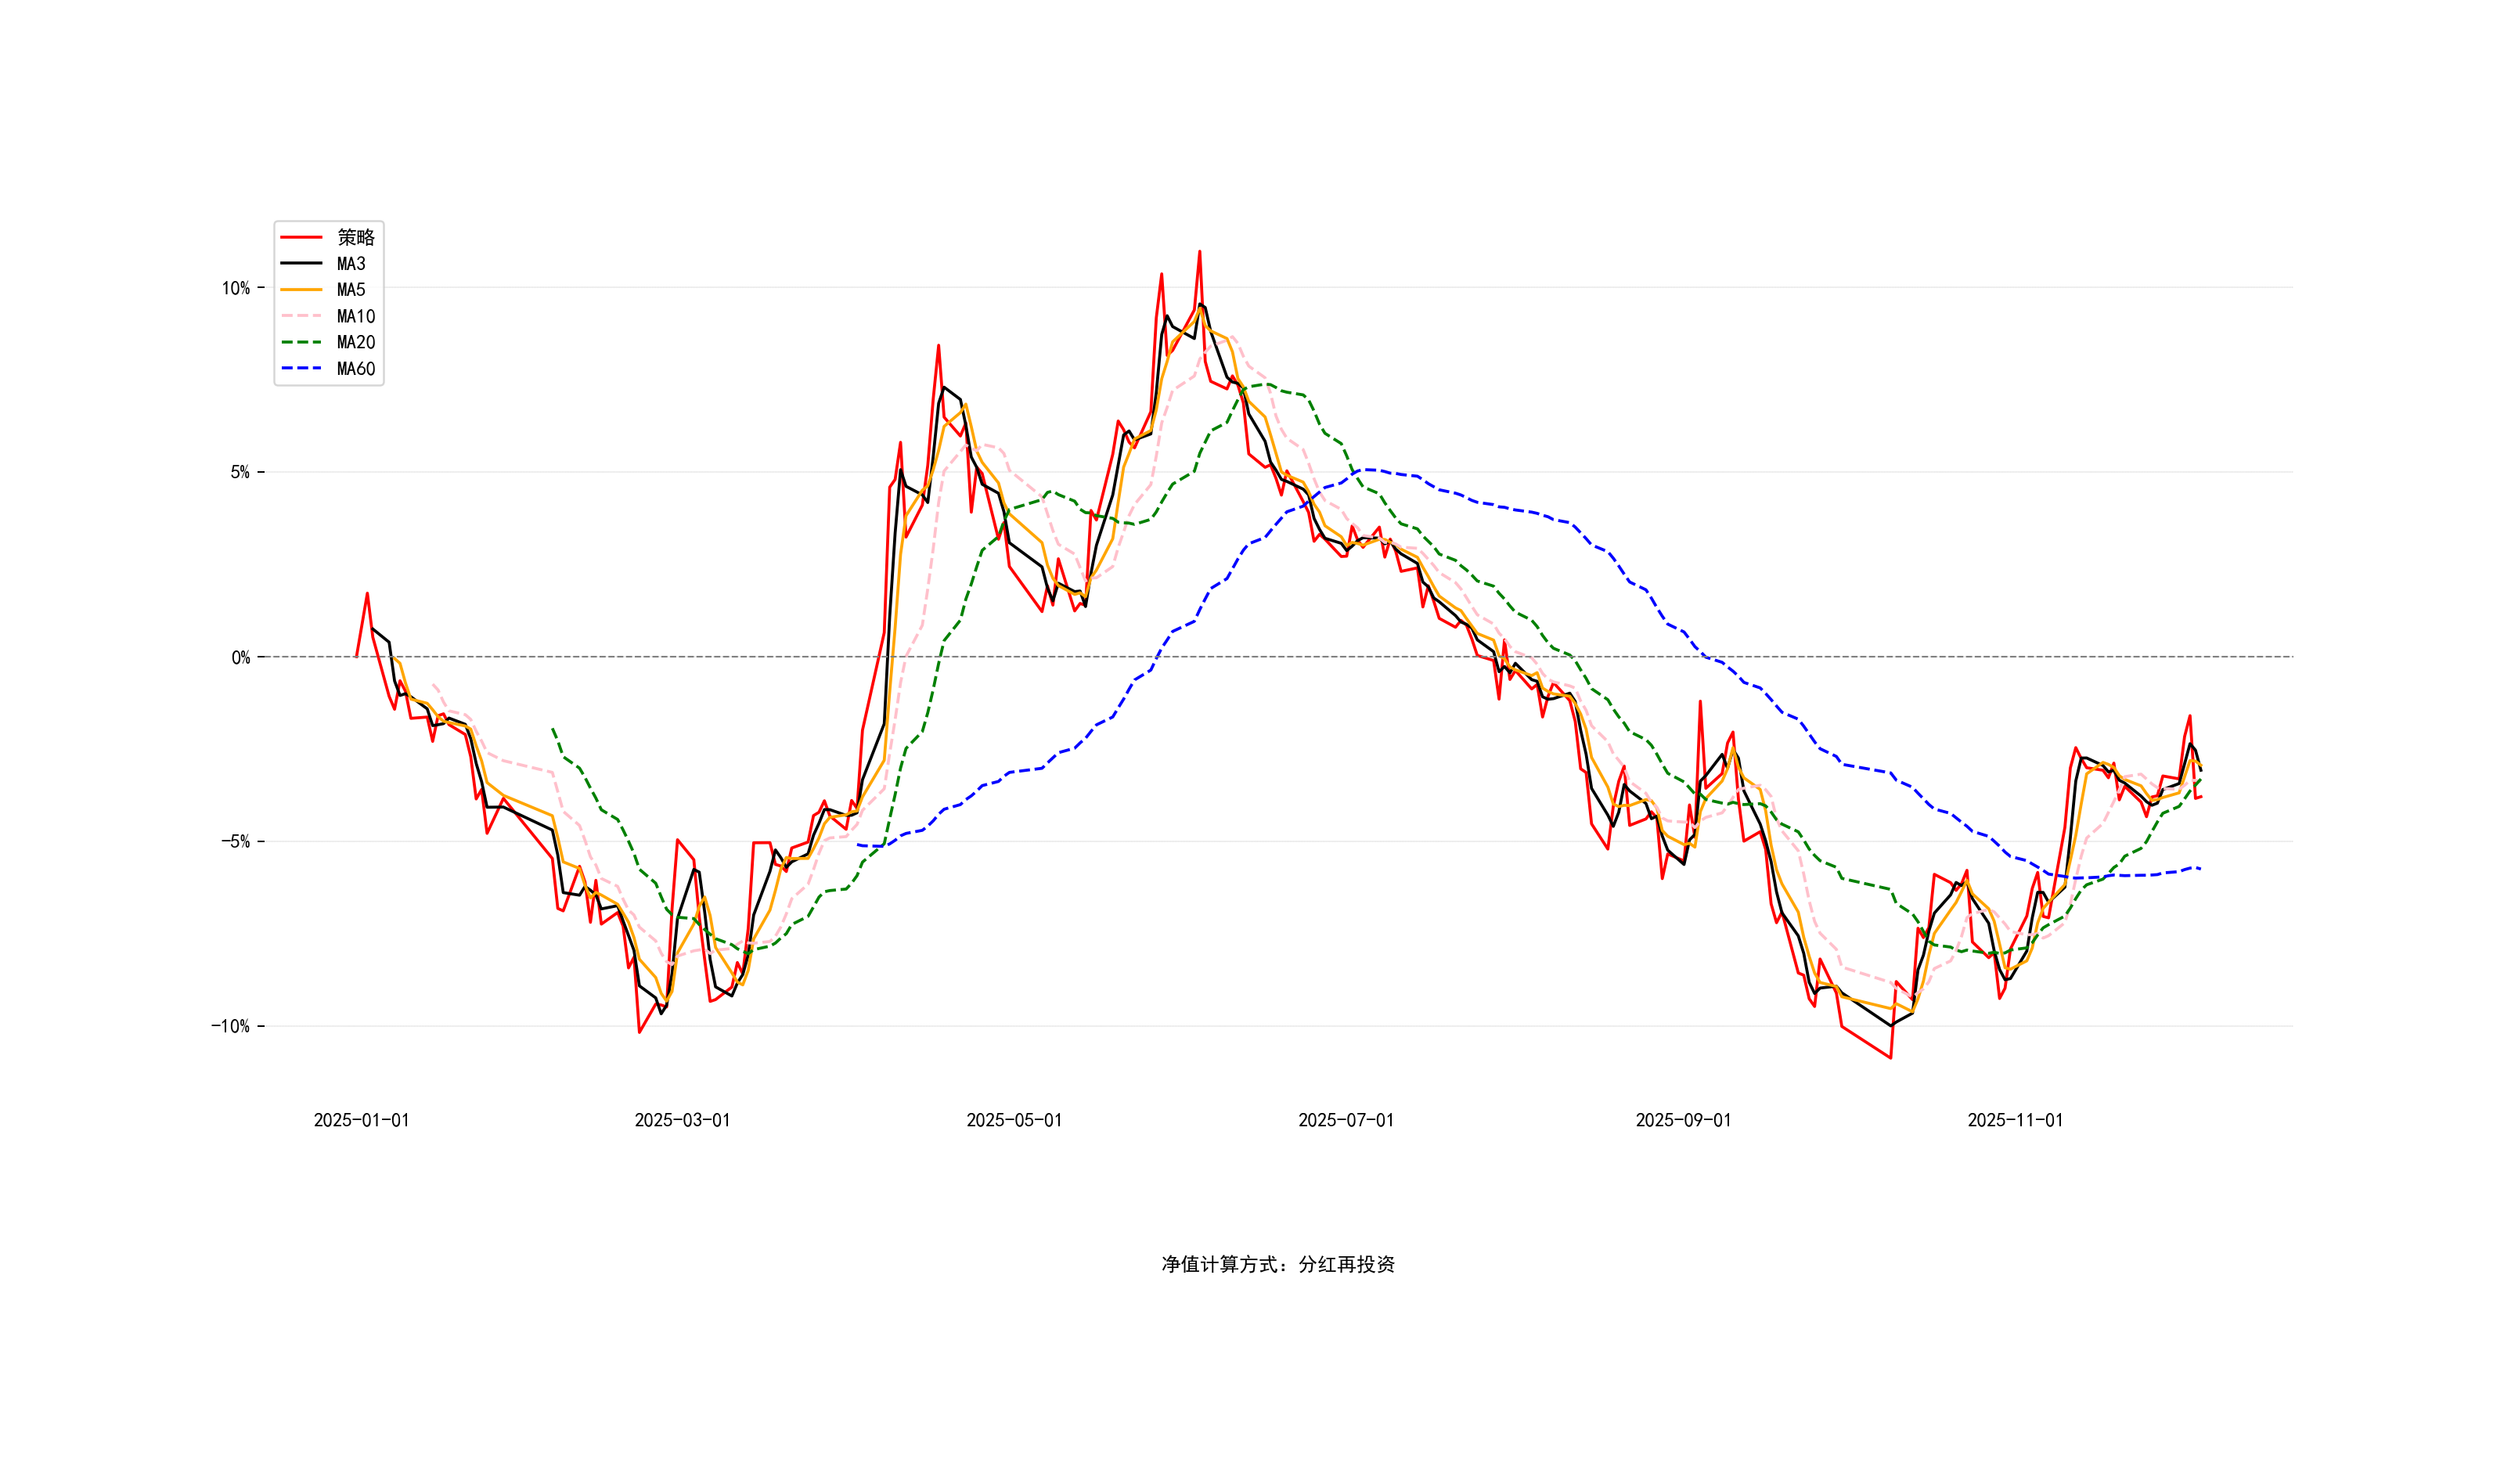Click the MA3 legend label
The width and height of the screenshot is (2504, 1484).
351,264
